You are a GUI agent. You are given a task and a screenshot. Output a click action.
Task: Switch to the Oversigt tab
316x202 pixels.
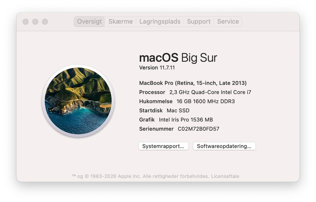[89, 22]
